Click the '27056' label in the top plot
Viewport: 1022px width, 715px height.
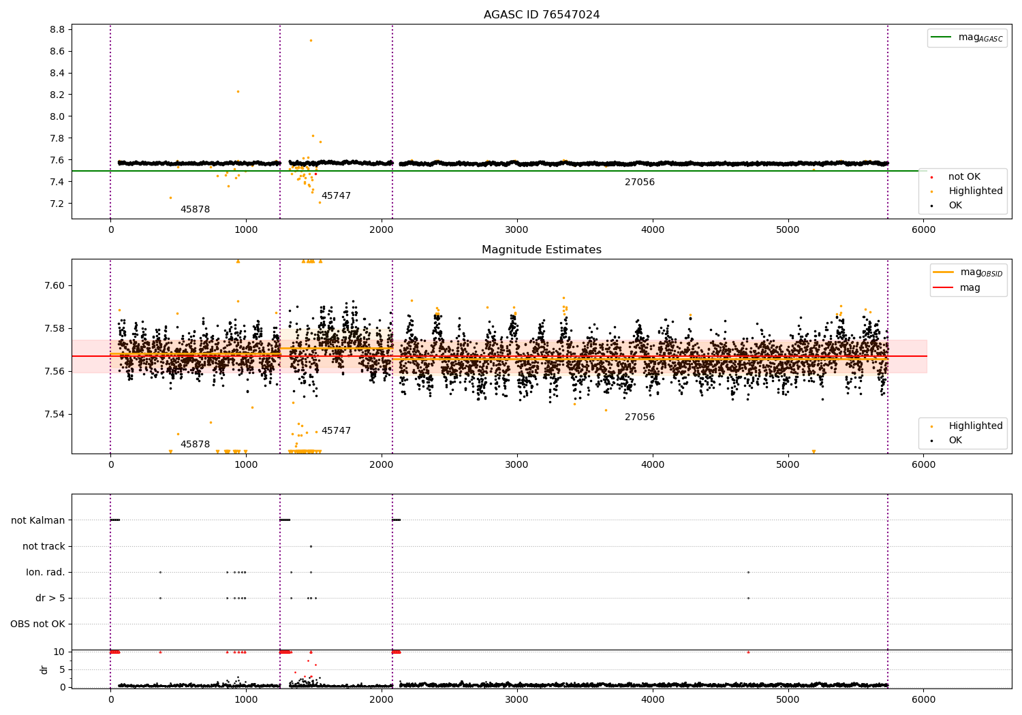click(x=640, y=182)
